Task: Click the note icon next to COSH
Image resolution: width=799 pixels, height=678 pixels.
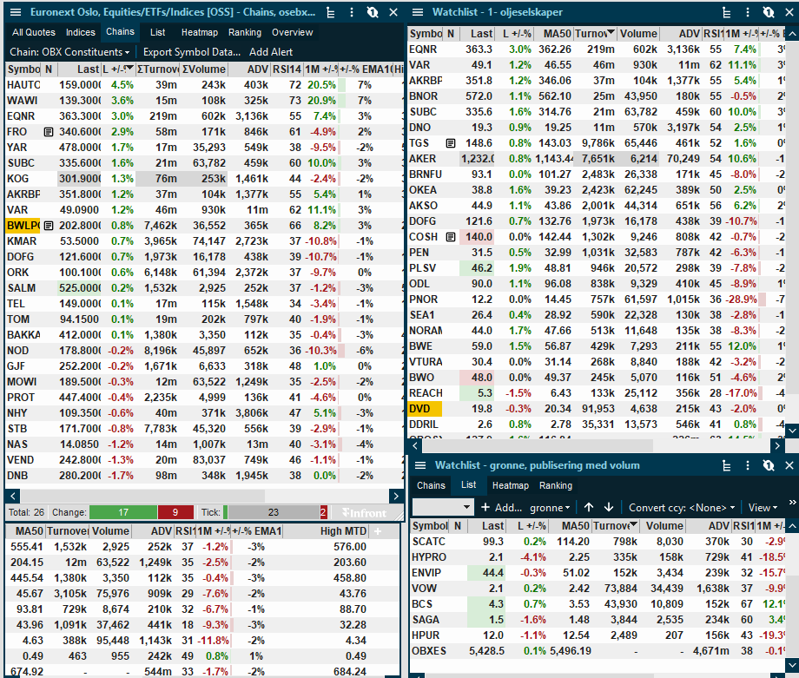Action: pos(451,237)
